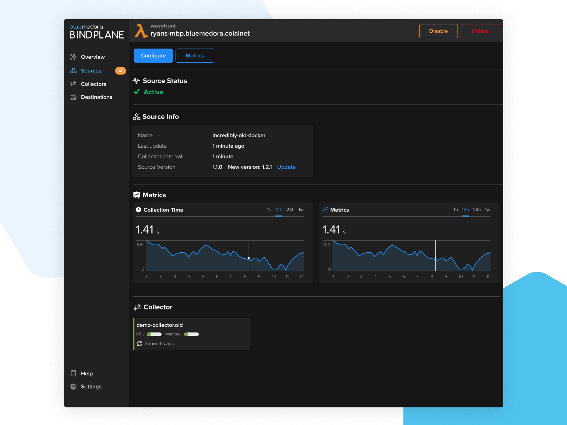Viewport: 567px width, 425px height.
Task: Click the Collectors arrows icon in sidebar
Action: (x=73, y=84)
